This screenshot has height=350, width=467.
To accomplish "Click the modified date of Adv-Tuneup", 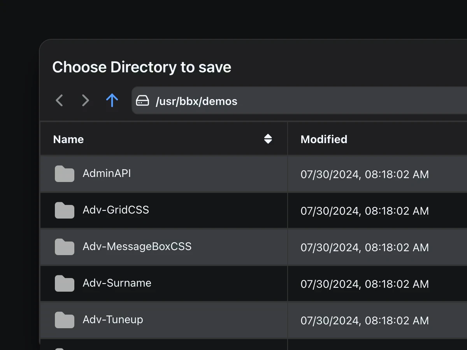I will (x=364, y=320).
